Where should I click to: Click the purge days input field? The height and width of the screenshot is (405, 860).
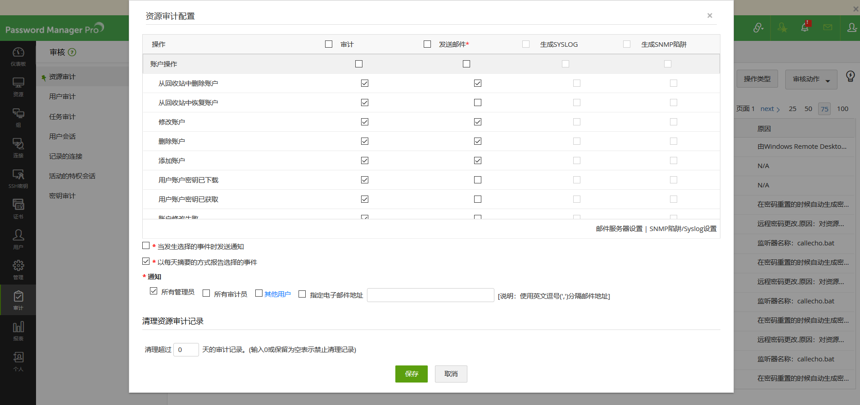click(x=186, y=350)
